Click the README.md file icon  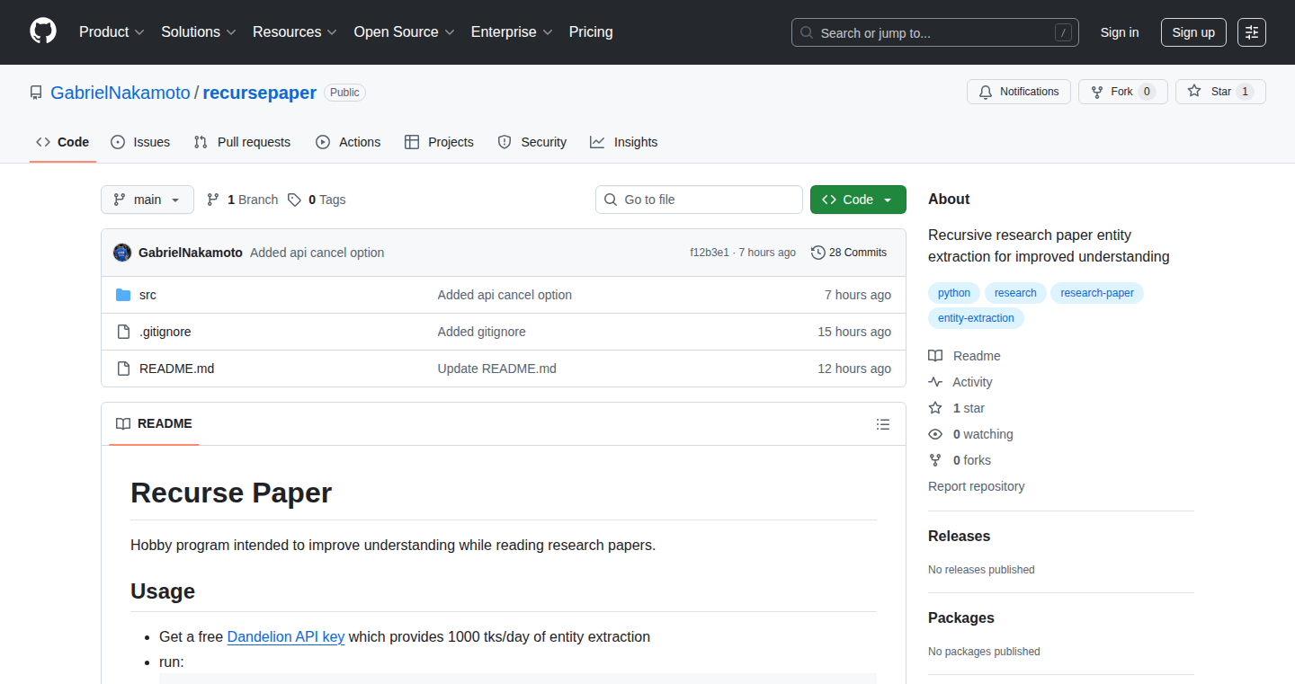(123, 369)
